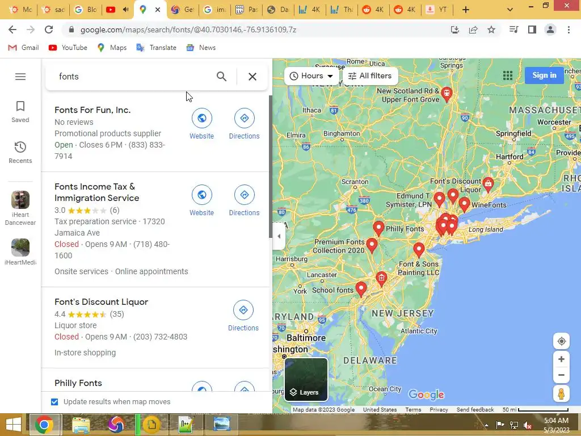Open Translate bookmark

point(157,48)
